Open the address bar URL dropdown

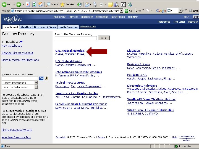coord(121,11)
